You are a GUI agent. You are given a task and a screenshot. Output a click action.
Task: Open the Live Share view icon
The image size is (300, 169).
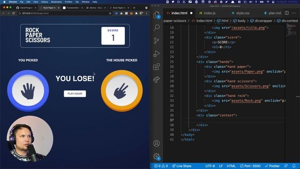pyautogui.click(x=157, y=79)
